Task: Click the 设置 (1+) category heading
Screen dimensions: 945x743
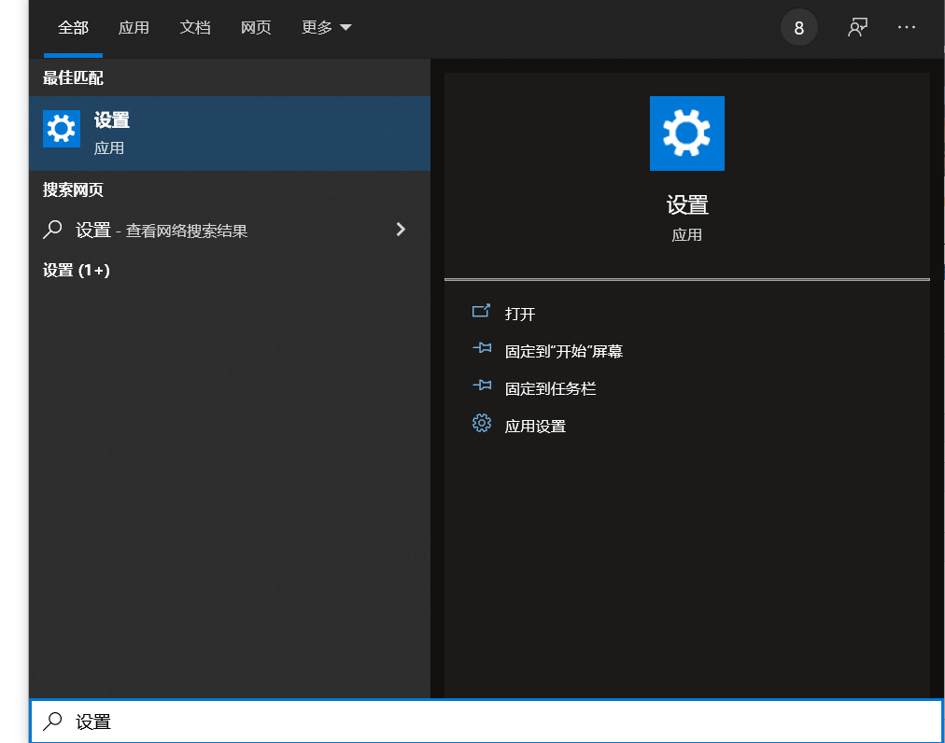Action: tap(77, 270)
